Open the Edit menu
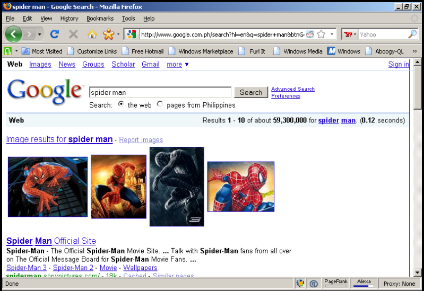Viewport: 424px width, 291px height. pos(27,19)
